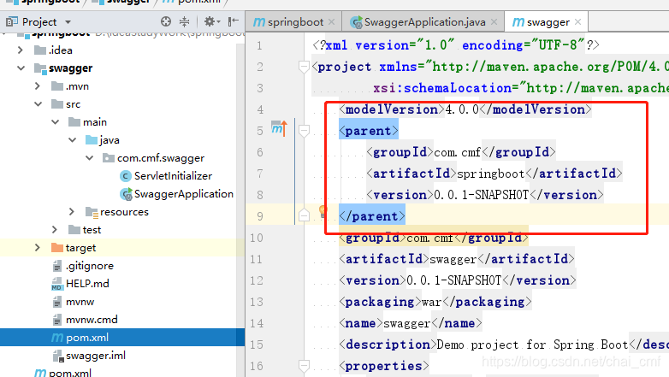Select the main folder
Viewport: 669px width, 377px height.
[87, 122]
